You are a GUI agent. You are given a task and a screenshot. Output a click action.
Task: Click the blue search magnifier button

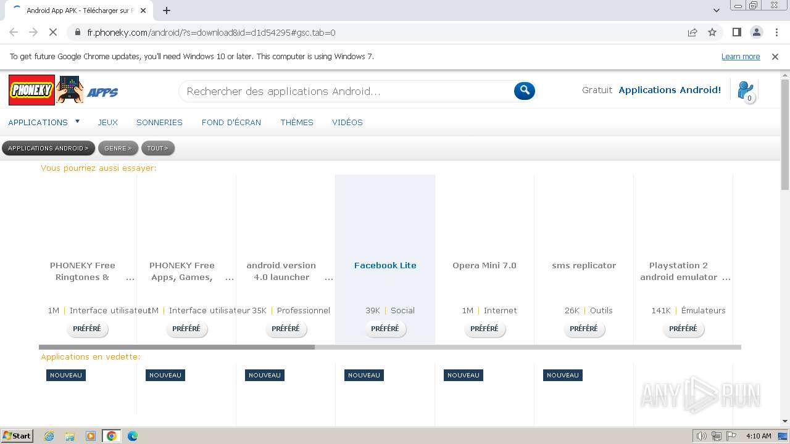tap(525, 91)
